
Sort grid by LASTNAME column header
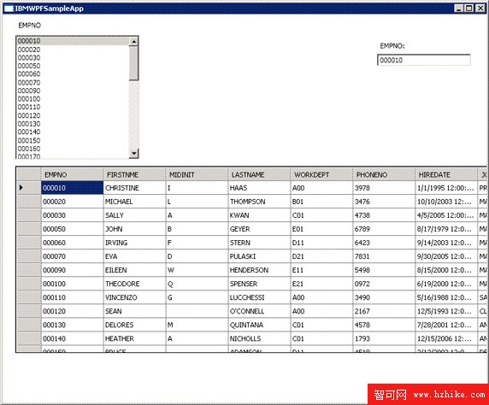coord(259,174)
